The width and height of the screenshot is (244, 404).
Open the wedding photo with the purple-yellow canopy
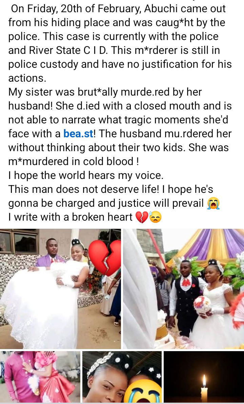[x=183, y=289]
